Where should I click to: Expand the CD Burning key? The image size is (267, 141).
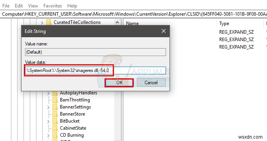pyautogui.click(x=49, y=136)
